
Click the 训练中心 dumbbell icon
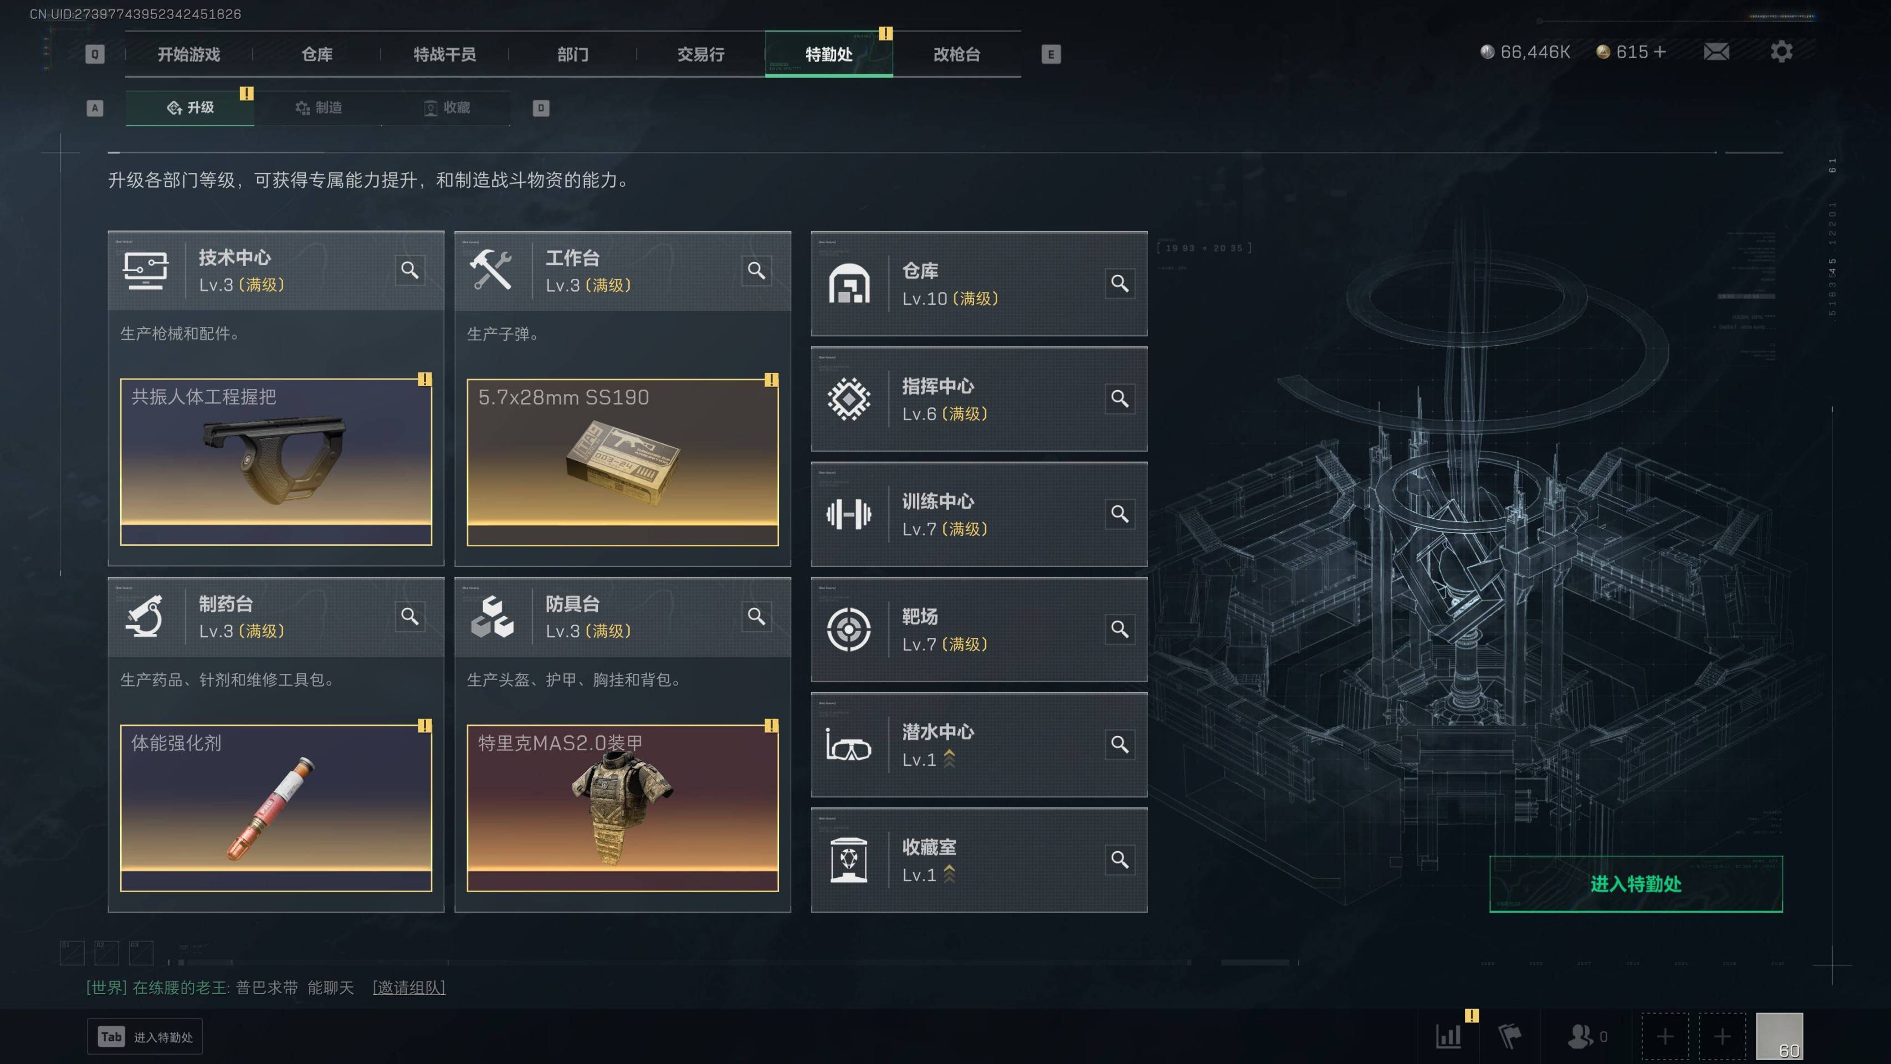pos(849,514)
